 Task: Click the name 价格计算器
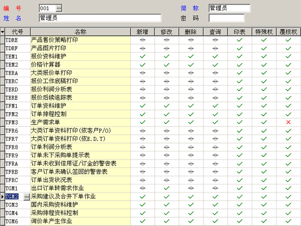tap(46, 65)
